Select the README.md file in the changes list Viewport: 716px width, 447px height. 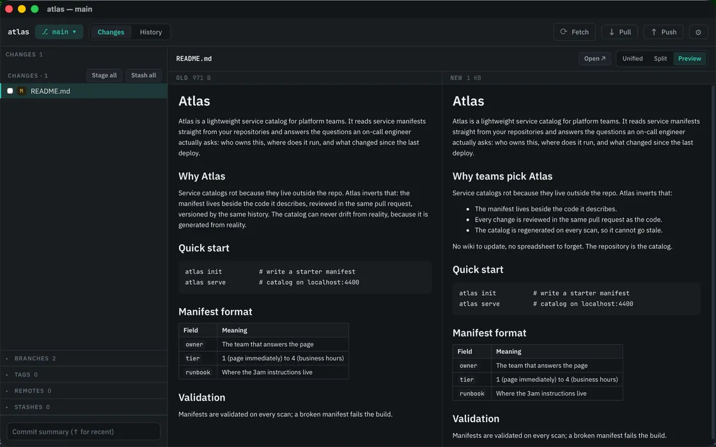click(x=84, y=91)
